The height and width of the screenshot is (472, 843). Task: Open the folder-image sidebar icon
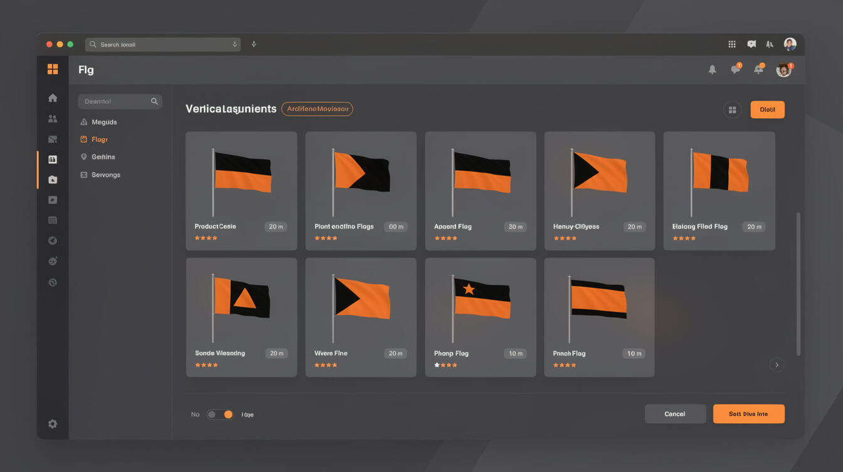53,180
